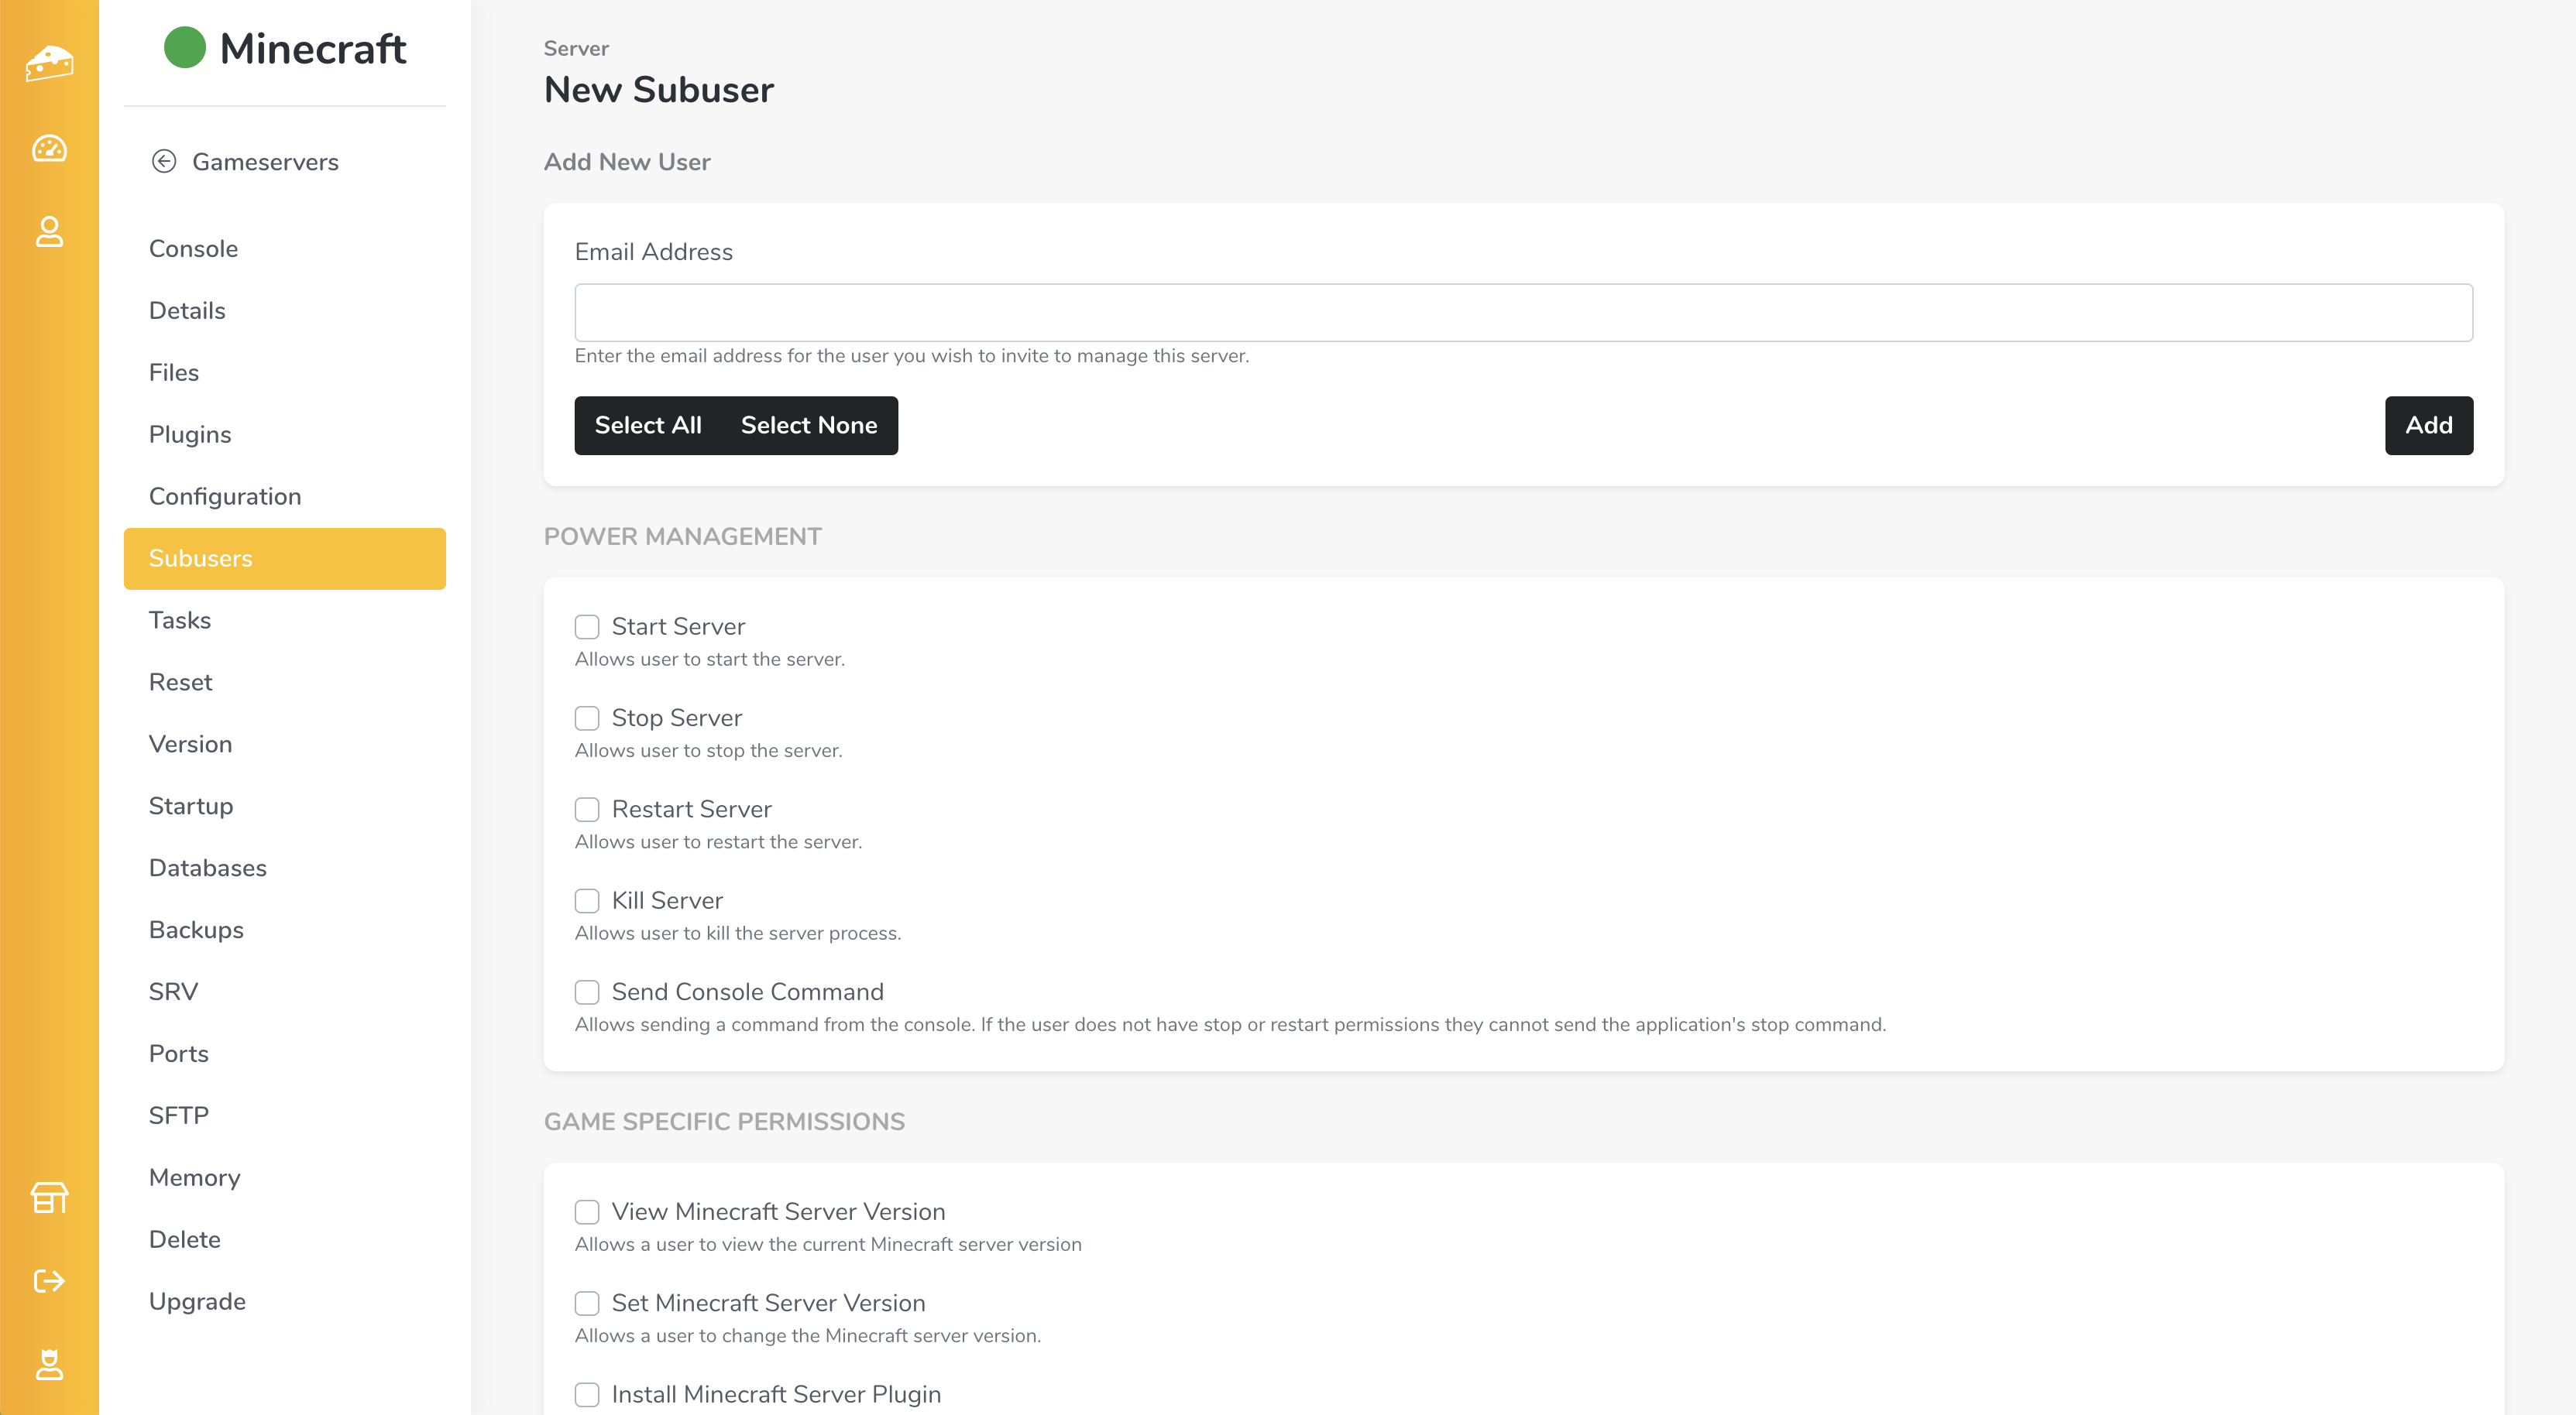Check the Kill Server checkbox
This screenshot has width=2576, height=1415.
(x=587, y=900)
